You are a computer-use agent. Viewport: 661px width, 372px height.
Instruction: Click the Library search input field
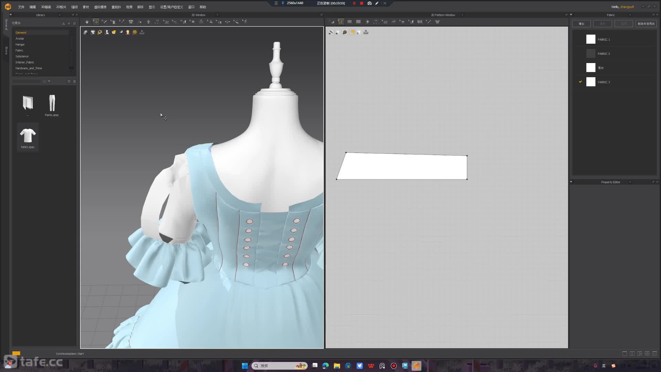point(27,81)
